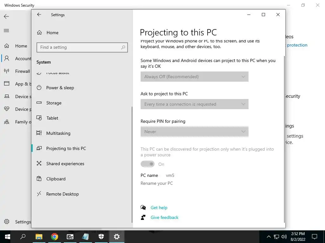This screenshot has height=243, width=325.
Task: Click the Shared experiences icon
Action: [39, 163]
